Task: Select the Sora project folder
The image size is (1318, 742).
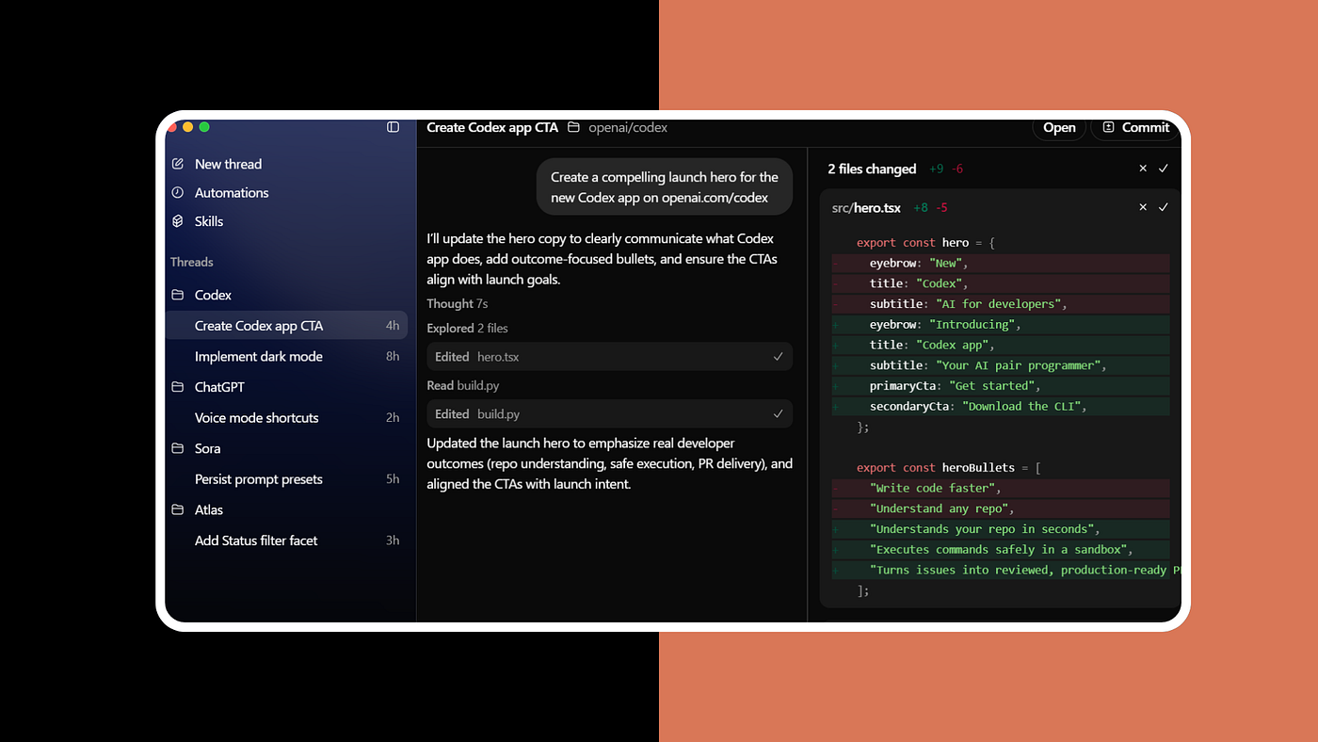Action: (207, 448)
